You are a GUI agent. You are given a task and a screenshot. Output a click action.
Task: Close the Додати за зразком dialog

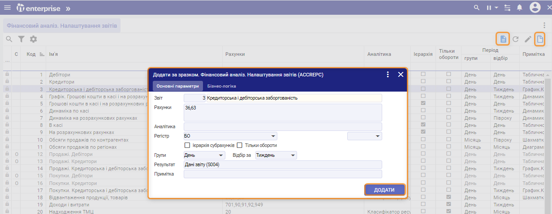click(x=401, y=75)
